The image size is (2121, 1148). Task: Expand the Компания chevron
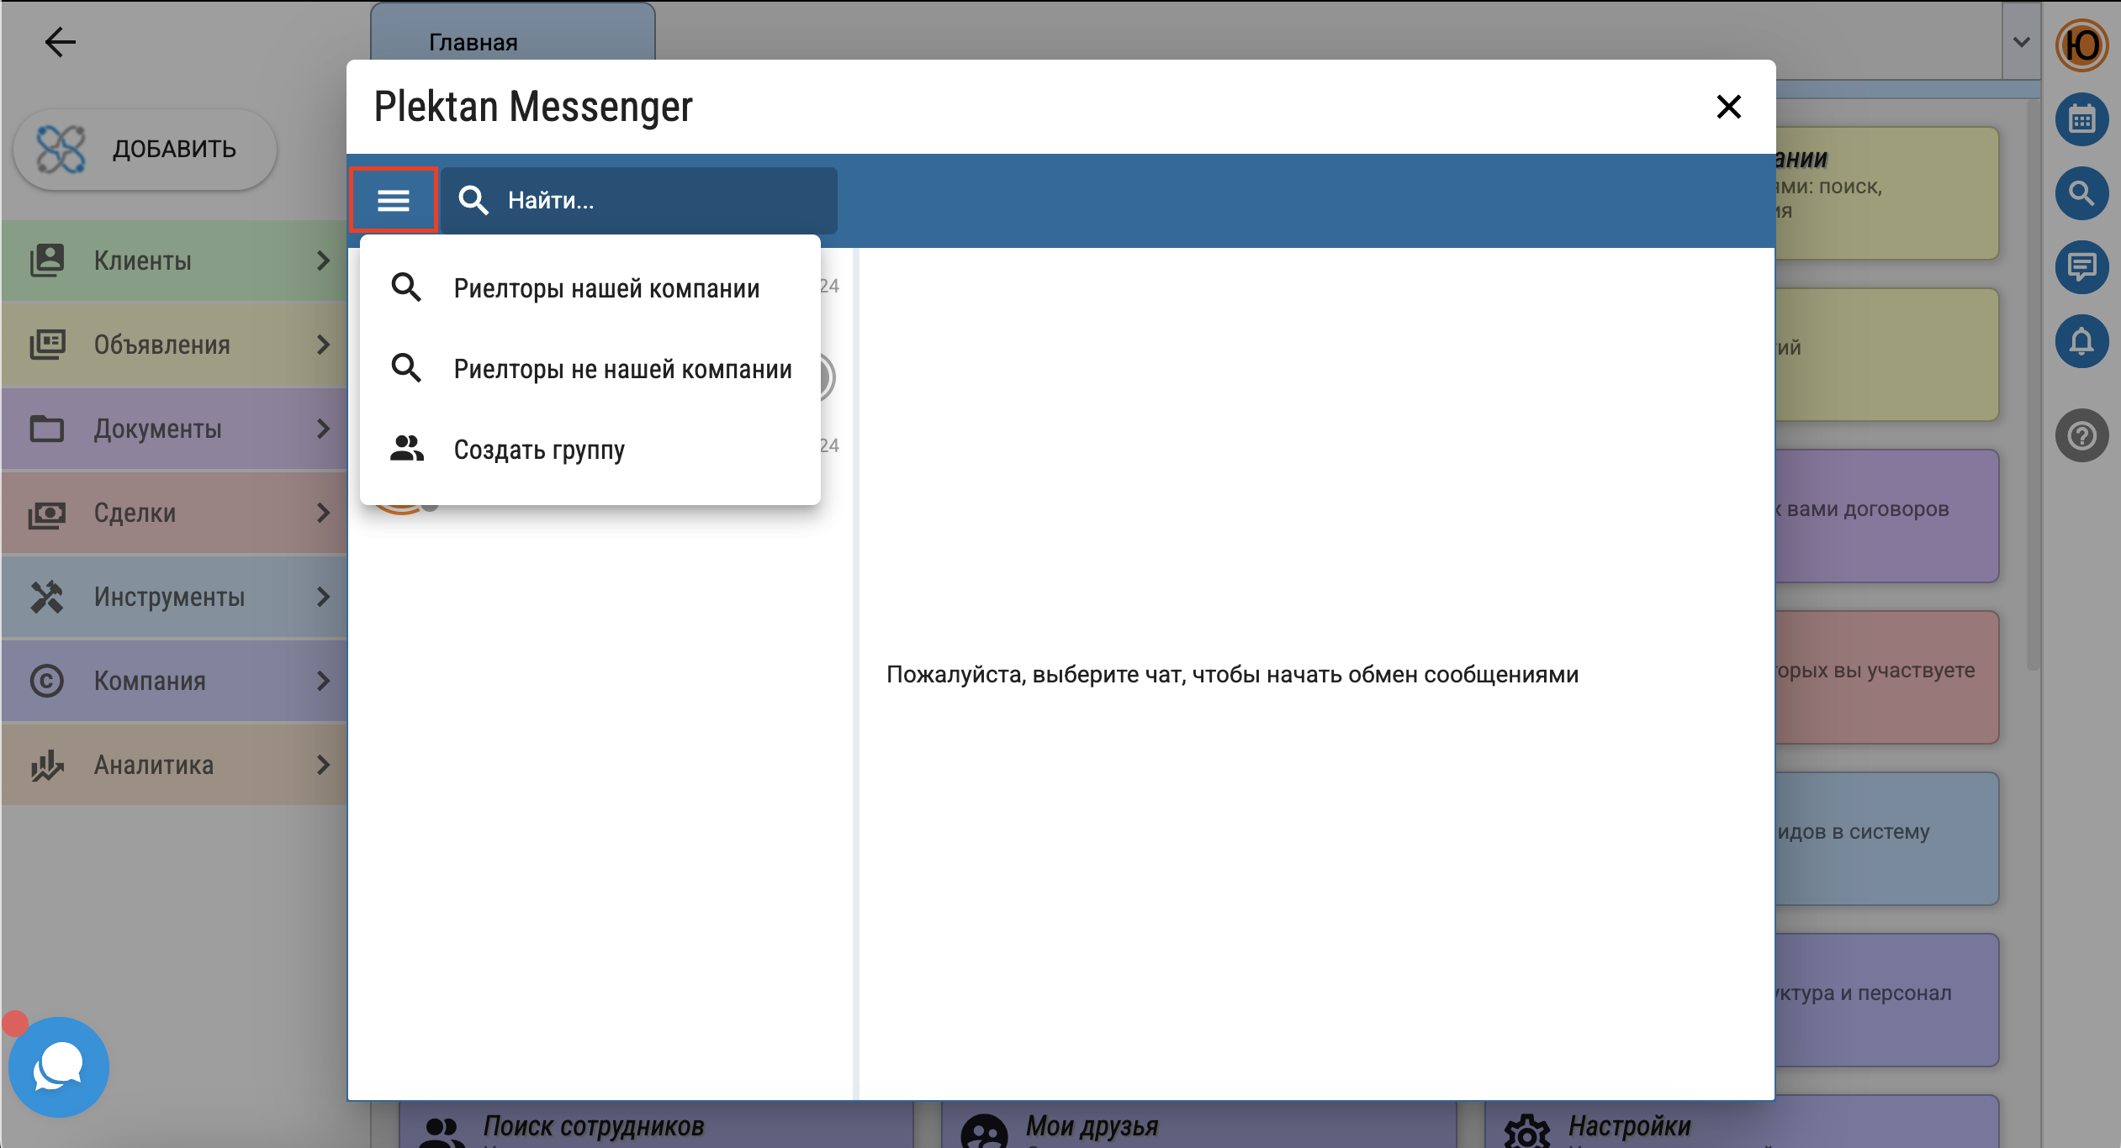[x=323, y=681]
